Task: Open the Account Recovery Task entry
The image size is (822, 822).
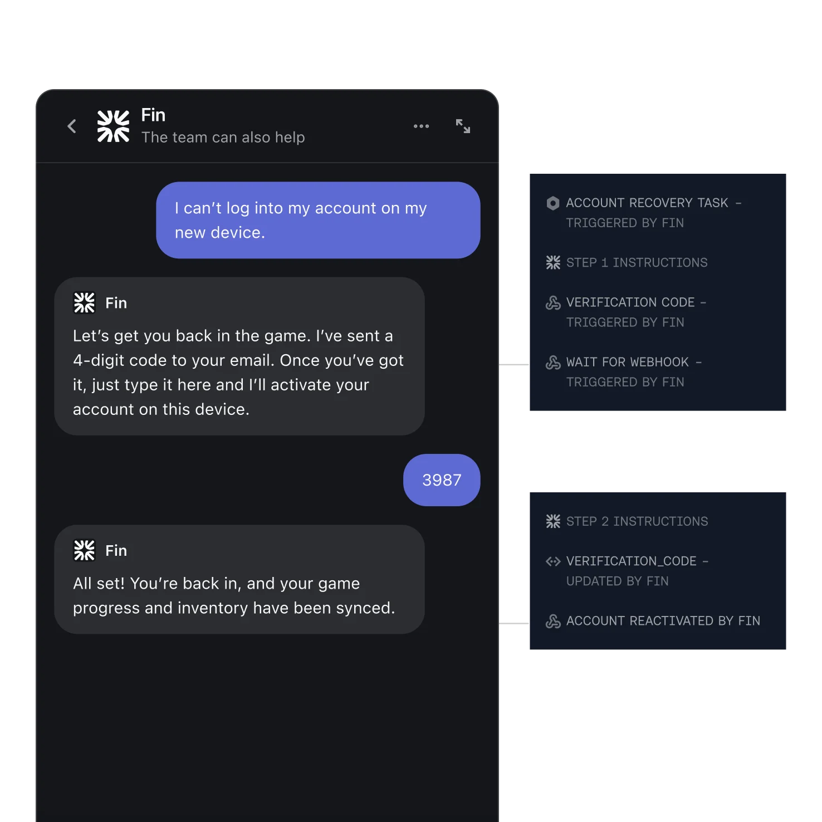Action: click(x=653, y=213)
